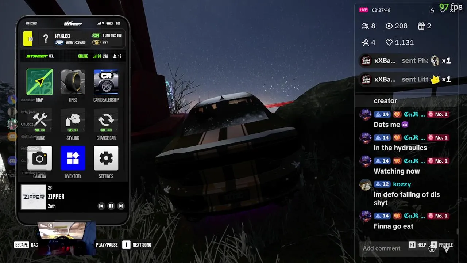Skip to next song in music player
Screen dimensions: 467x263
click(121, 206)
